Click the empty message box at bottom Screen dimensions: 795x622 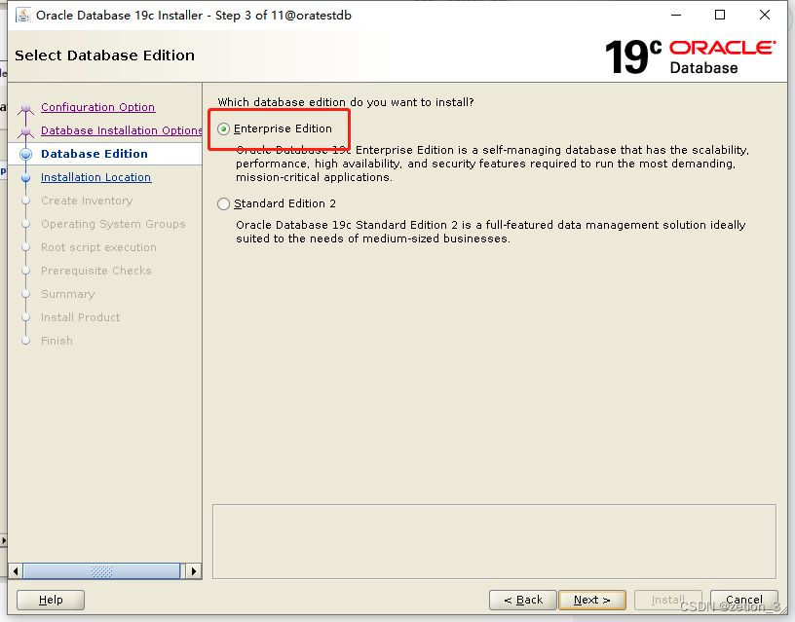pos(494,541)
